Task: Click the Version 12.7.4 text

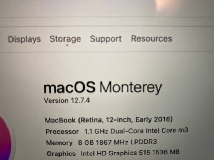Action: click(67, 101)
